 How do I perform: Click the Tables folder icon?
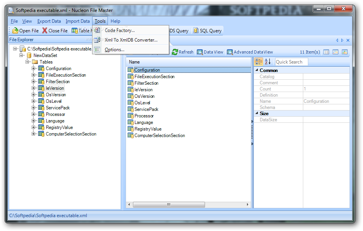tap(35, 62)
